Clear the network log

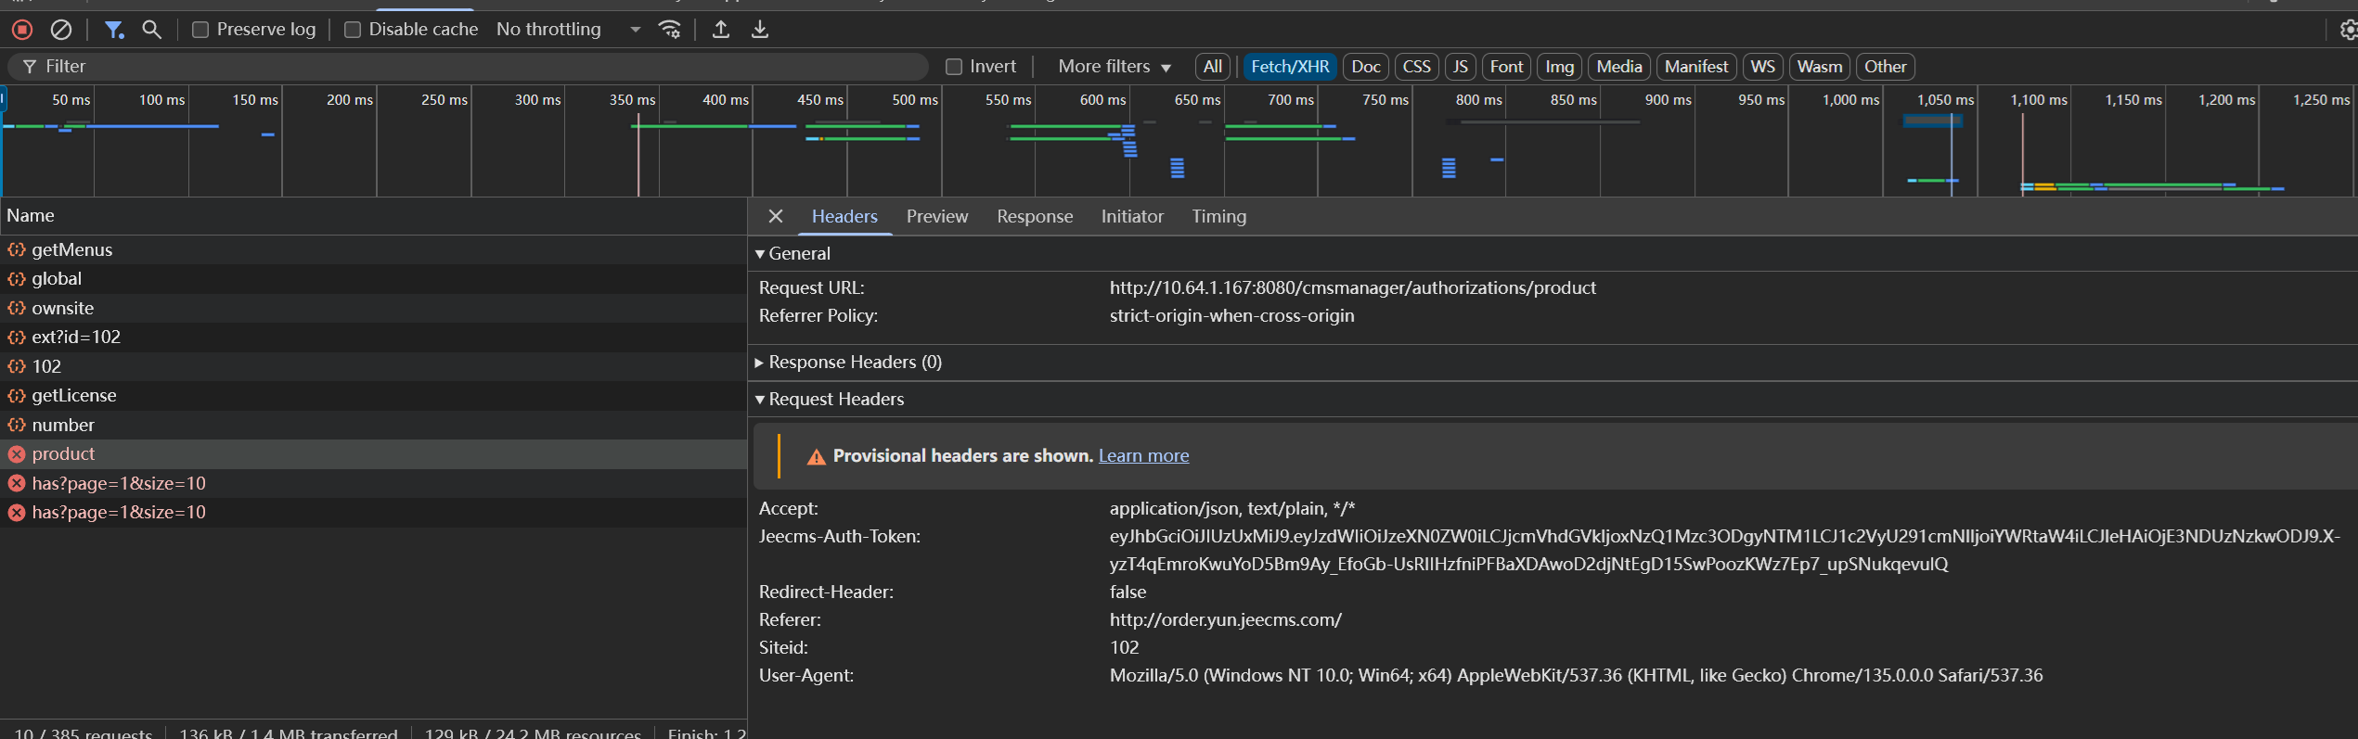(x=61, y=30)
